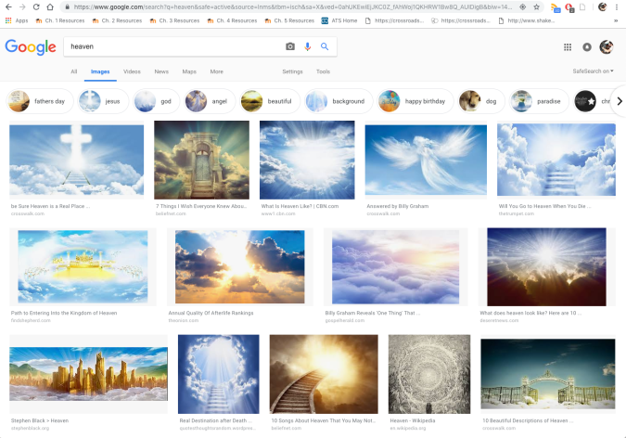Click the location target icon in address bar
626x438 pixels.
tap(523, 6)
